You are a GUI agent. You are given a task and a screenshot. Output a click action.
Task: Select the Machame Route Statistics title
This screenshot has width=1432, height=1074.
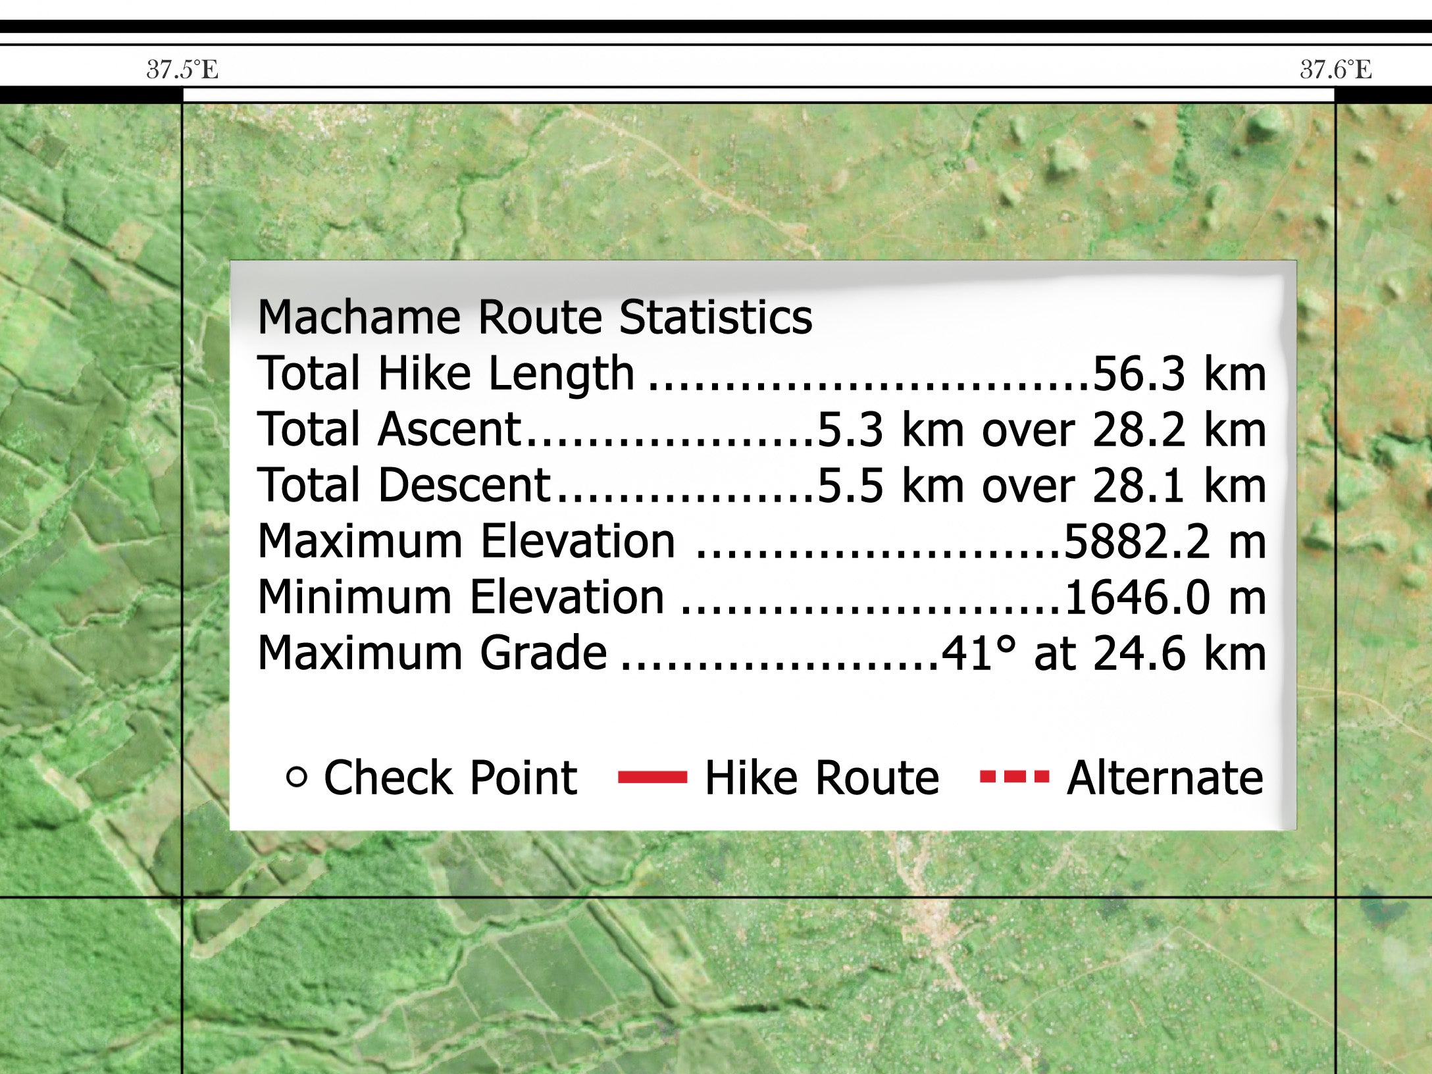click(534, 318)
